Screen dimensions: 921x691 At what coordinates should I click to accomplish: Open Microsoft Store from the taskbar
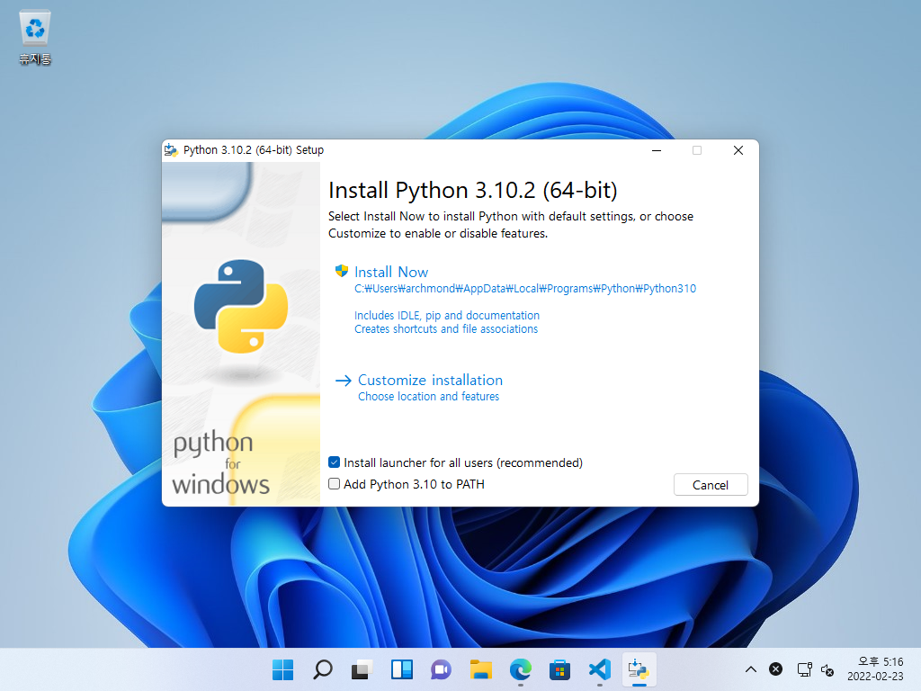(559, 669)
